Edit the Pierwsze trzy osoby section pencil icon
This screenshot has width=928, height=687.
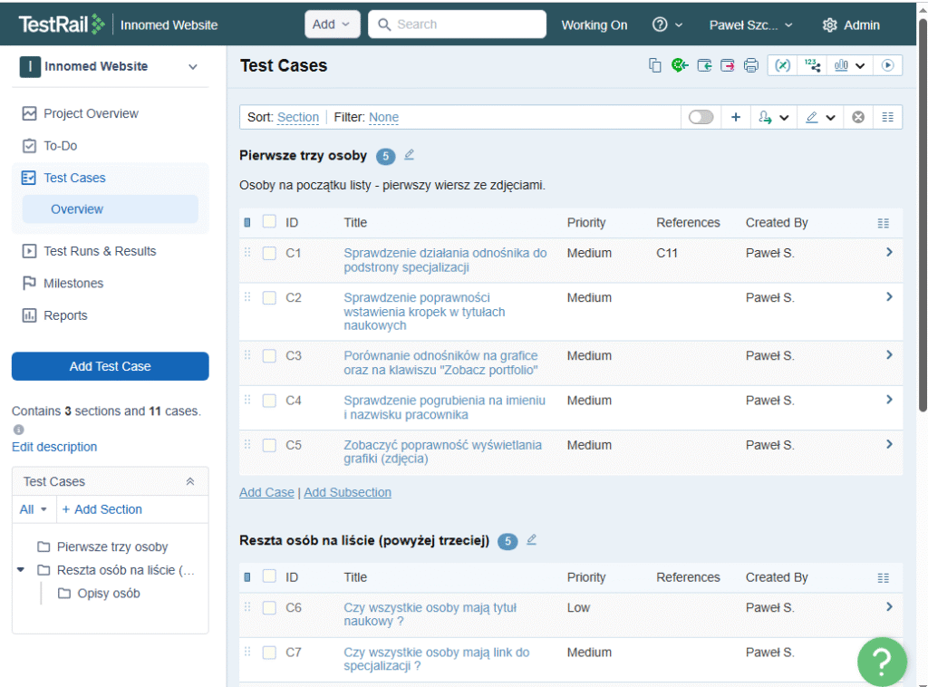tap(409, 155)
